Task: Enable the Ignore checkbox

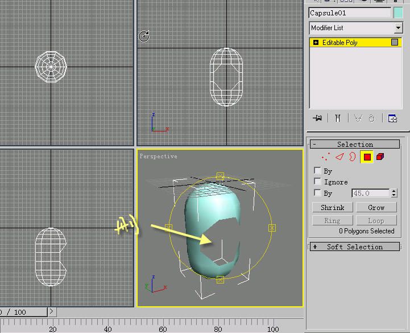Action: [317, 182]
